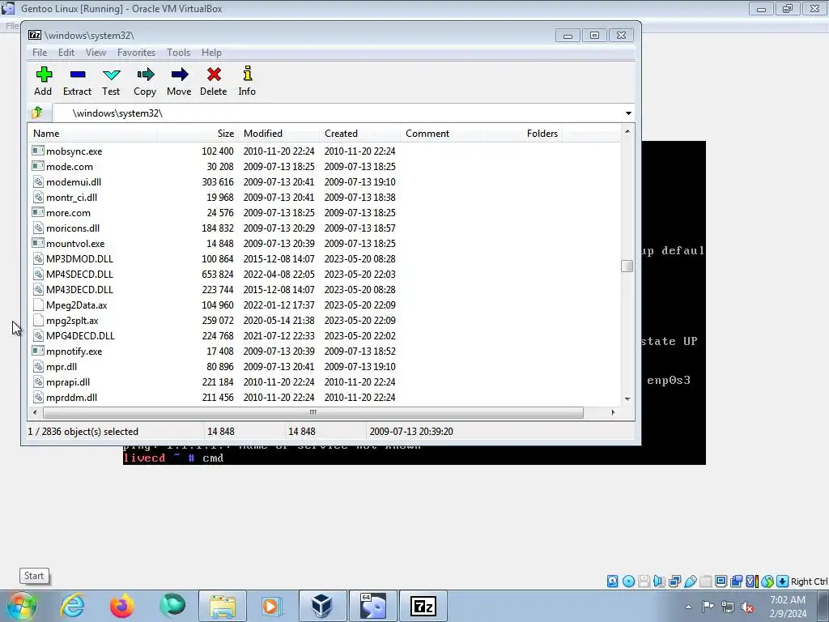Click the Test archive icon
Viewport: 829px width, 622px height.
click(112, 75)
